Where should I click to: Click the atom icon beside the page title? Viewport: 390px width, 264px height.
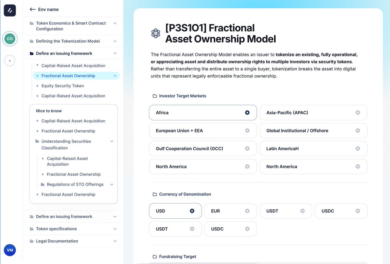[156, 33]
